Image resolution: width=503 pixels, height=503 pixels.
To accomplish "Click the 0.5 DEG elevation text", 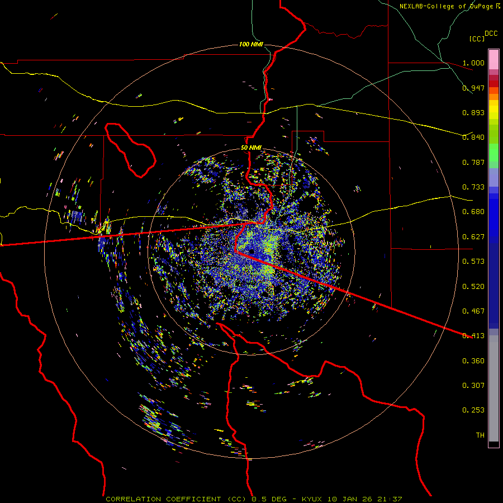I will 269,499.
